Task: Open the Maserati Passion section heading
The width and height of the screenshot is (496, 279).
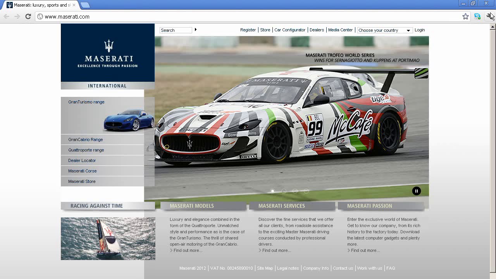Action: [x=370, y=206]
